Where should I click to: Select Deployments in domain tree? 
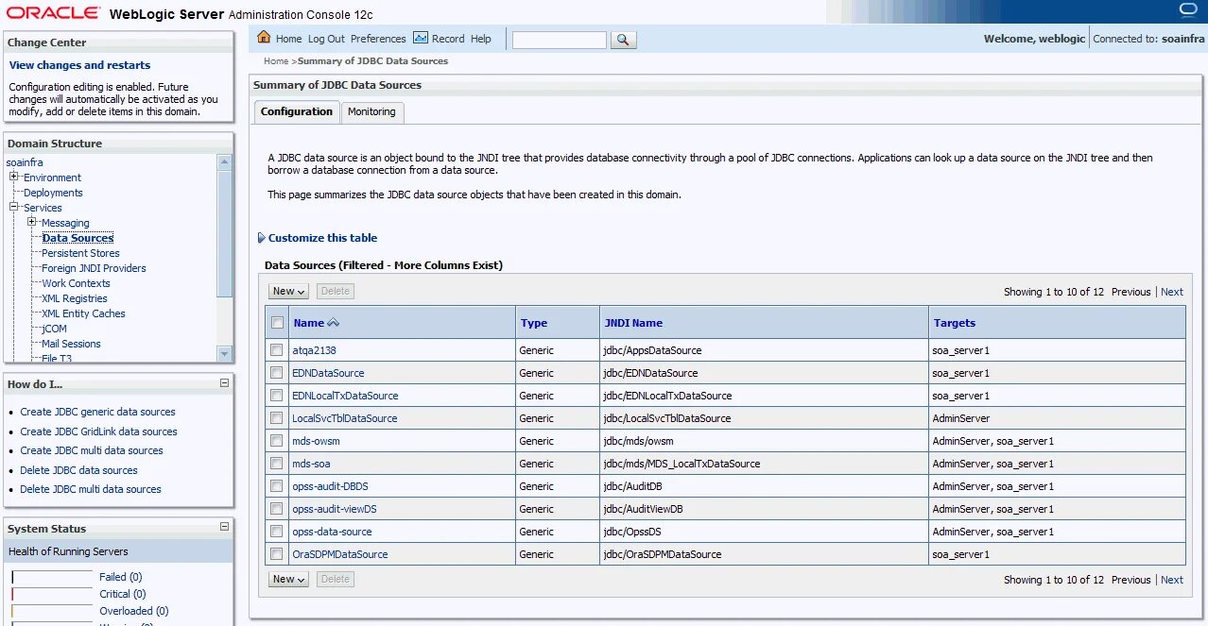(x=53, y=193)
